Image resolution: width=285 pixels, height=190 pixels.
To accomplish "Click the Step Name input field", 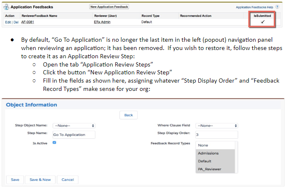I will pyautogui.click(x=74, y=135).
